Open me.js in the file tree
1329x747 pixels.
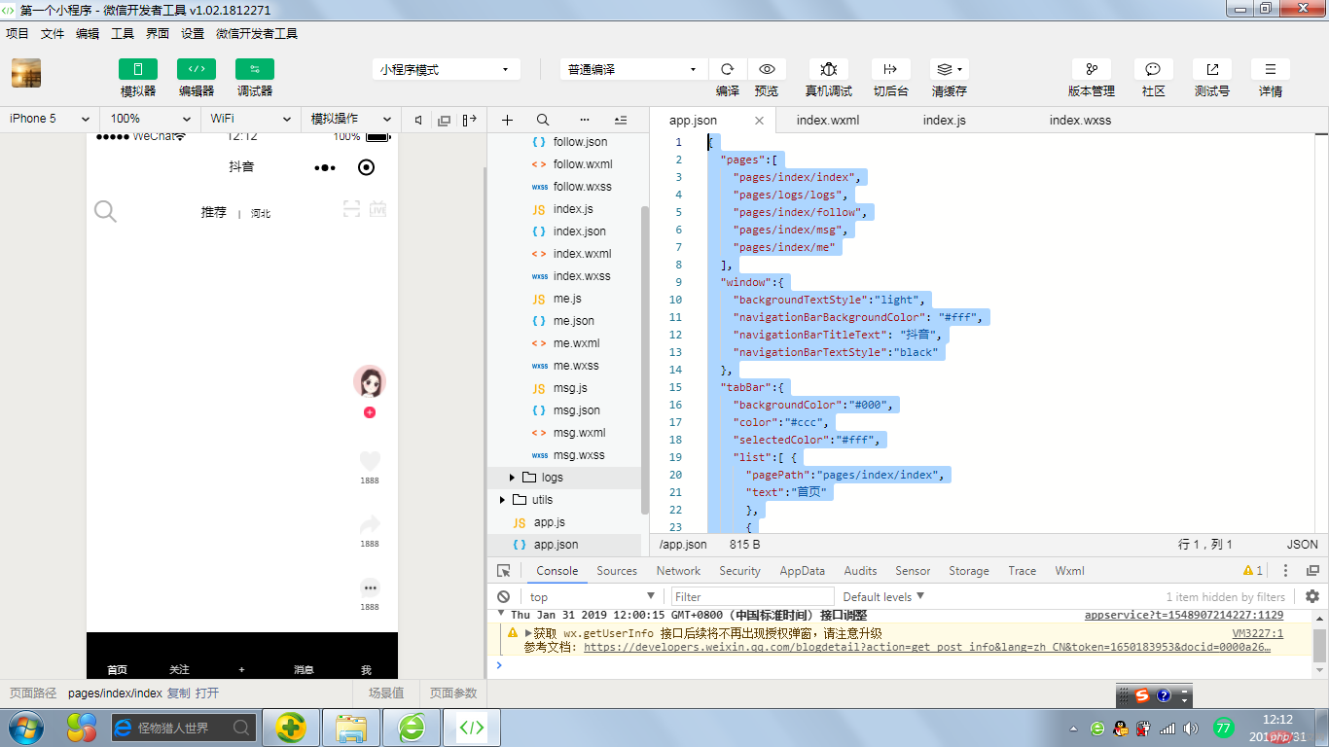coord(567,299)
